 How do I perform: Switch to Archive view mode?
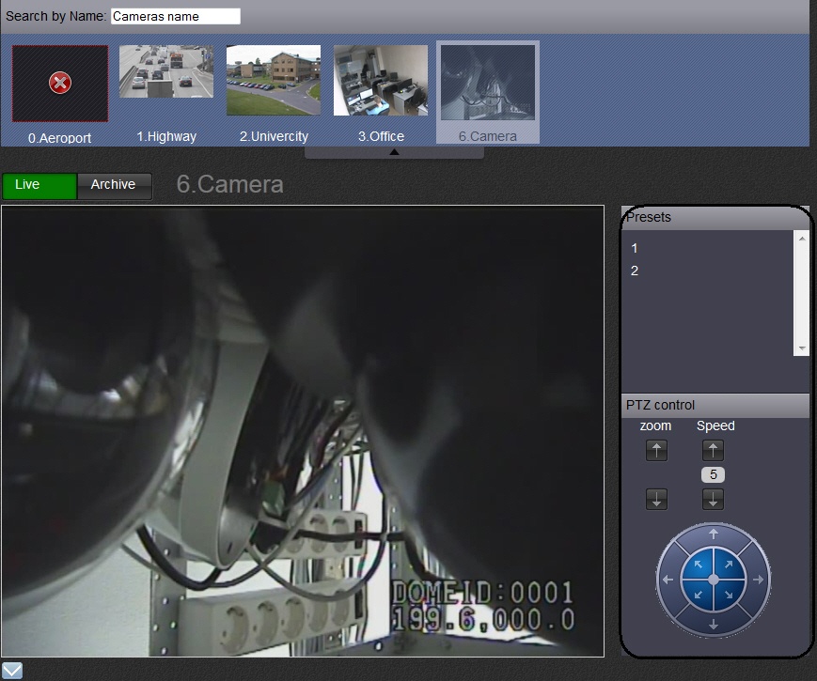[114, 185]
